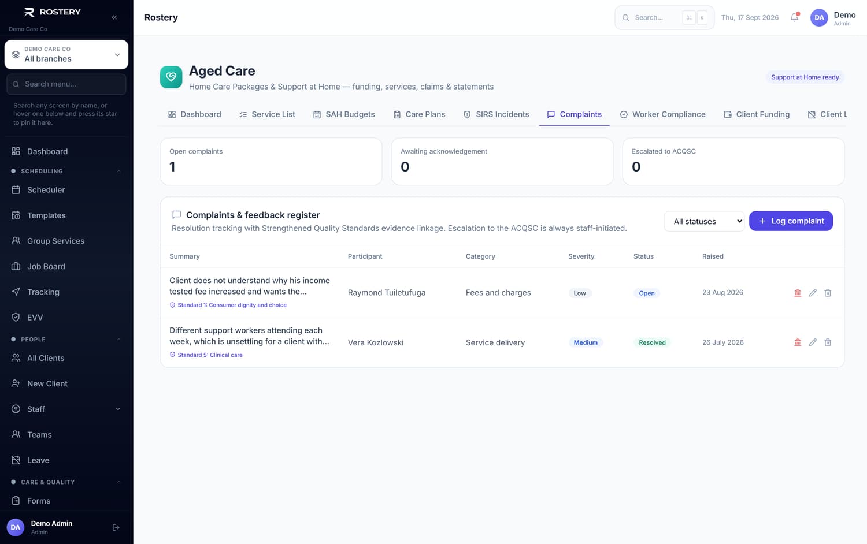Click the Aged Care heart logo icon
Viewport: 867px width, 544px height.
pos(171,77)
